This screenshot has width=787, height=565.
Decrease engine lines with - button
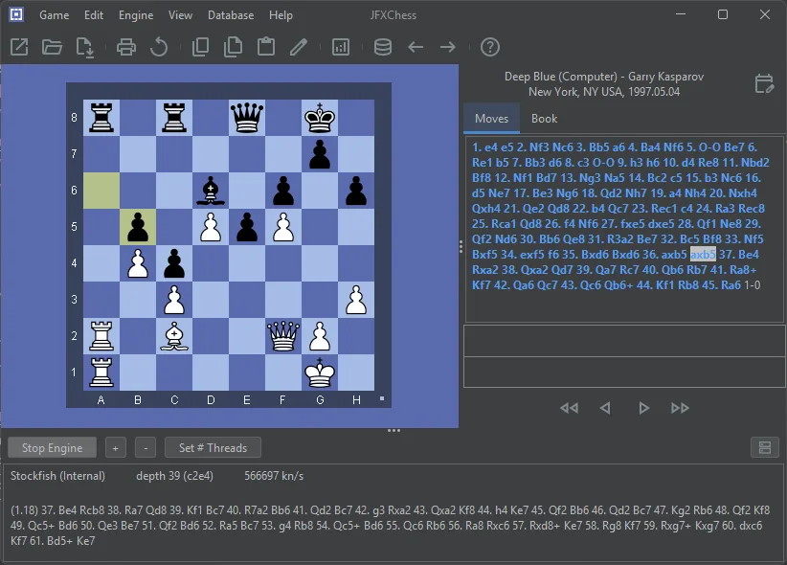(x=146, y=447)
